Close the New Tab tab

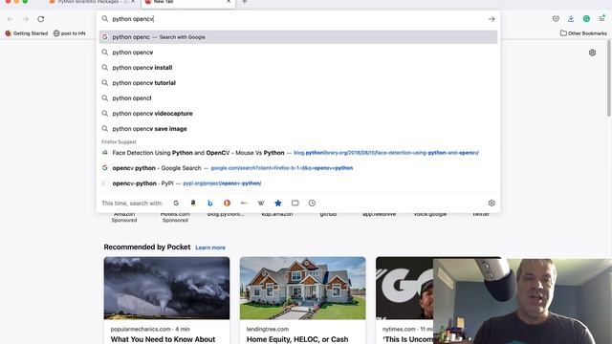[x=229, y=2]
